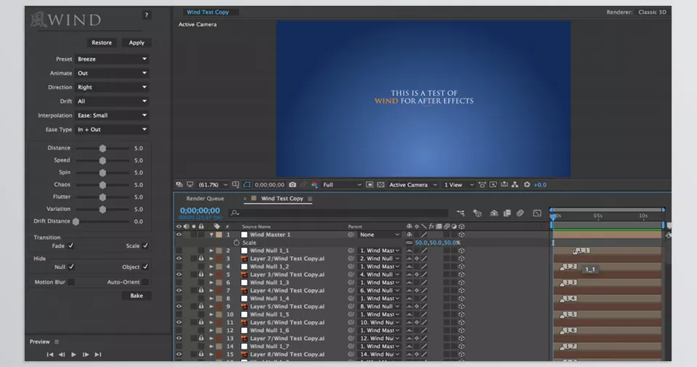Switch to the Render Queue tab

pyautogui.click(x=205, y=199)
